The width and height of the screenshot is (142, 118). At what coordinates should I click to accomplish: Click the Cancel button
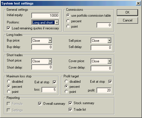pos(127,20)
